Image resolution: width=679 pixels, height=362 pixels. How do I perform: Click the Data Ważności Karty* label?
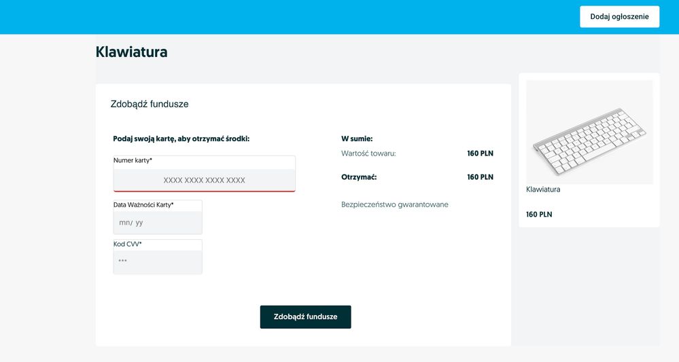pos(143,204)
